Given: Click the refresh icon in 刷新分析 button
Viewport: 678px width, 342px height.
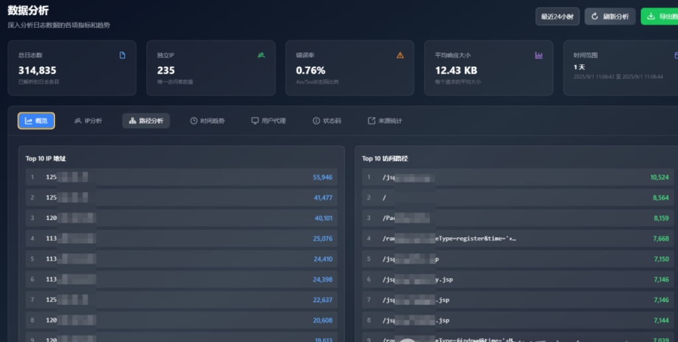Looking at the screenshot, I should (x=595, y=17).
